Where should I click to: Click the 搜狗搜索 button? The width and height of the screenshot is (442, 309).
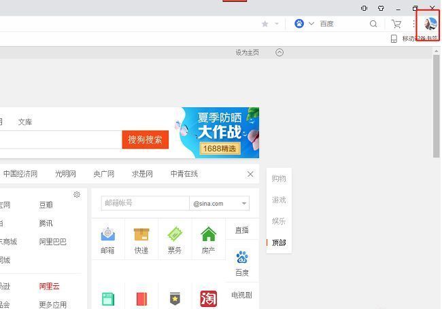pyautogui.click(x=145, y=139)
